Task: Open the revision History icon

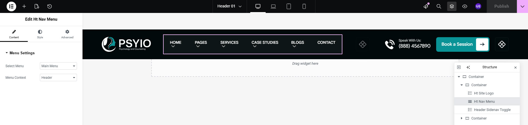Action: [50, 6]
